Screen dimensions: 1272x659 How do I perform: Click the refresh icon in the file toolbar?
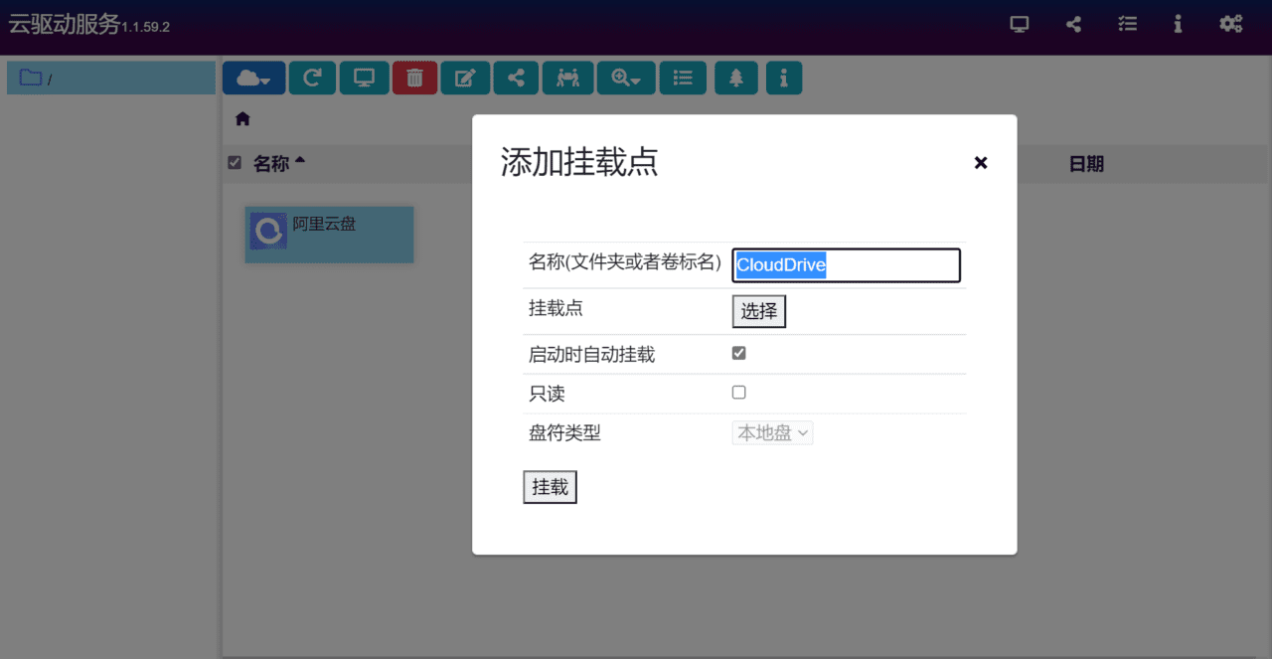coord(312,79)
